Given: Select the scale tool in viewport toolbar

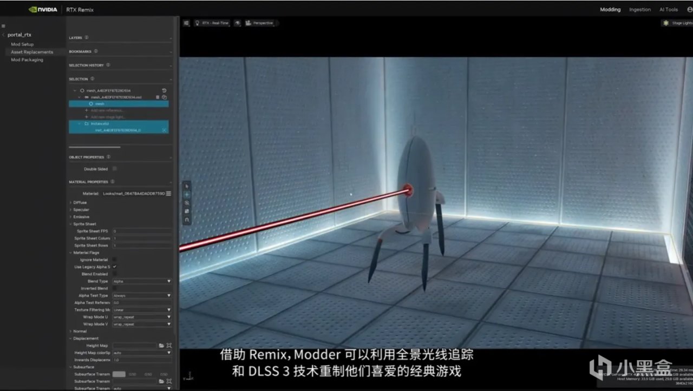Looking at the screenshot, I should (187, 211).
